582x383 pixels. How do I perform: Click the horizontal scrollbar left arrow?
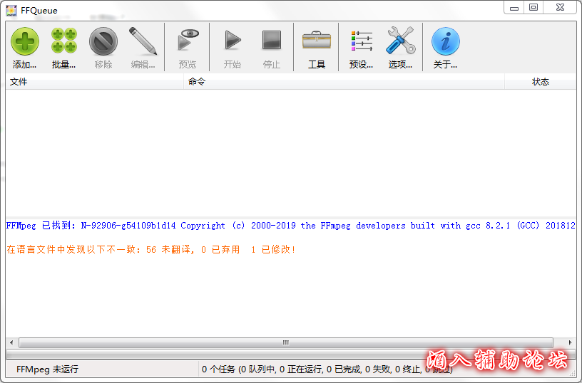(x=11, y=342)
